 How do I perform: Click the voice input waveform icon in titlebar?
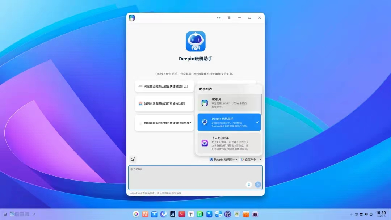(219, 17)
